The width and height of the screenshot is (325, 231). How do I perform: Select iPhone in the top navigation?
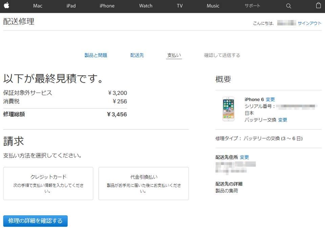[x=107, y=6]
